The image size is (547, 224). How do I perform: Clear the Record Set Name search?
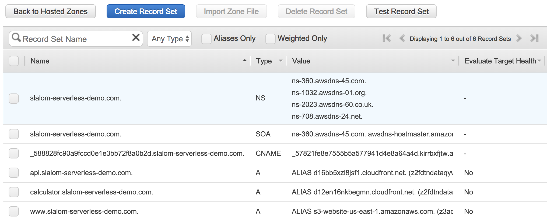136,37
